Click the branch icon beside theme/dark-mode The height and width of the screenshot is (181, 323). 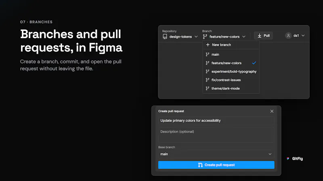tap(208, 88)
